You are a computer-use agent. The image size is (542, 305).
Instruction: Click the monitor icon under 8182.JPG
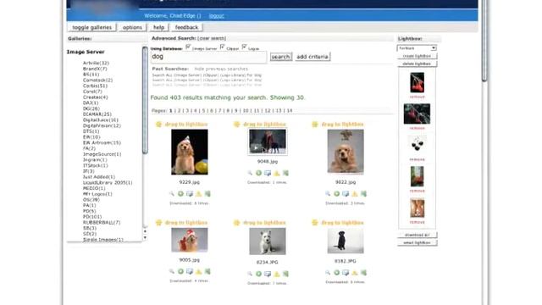tap(346, 273)
